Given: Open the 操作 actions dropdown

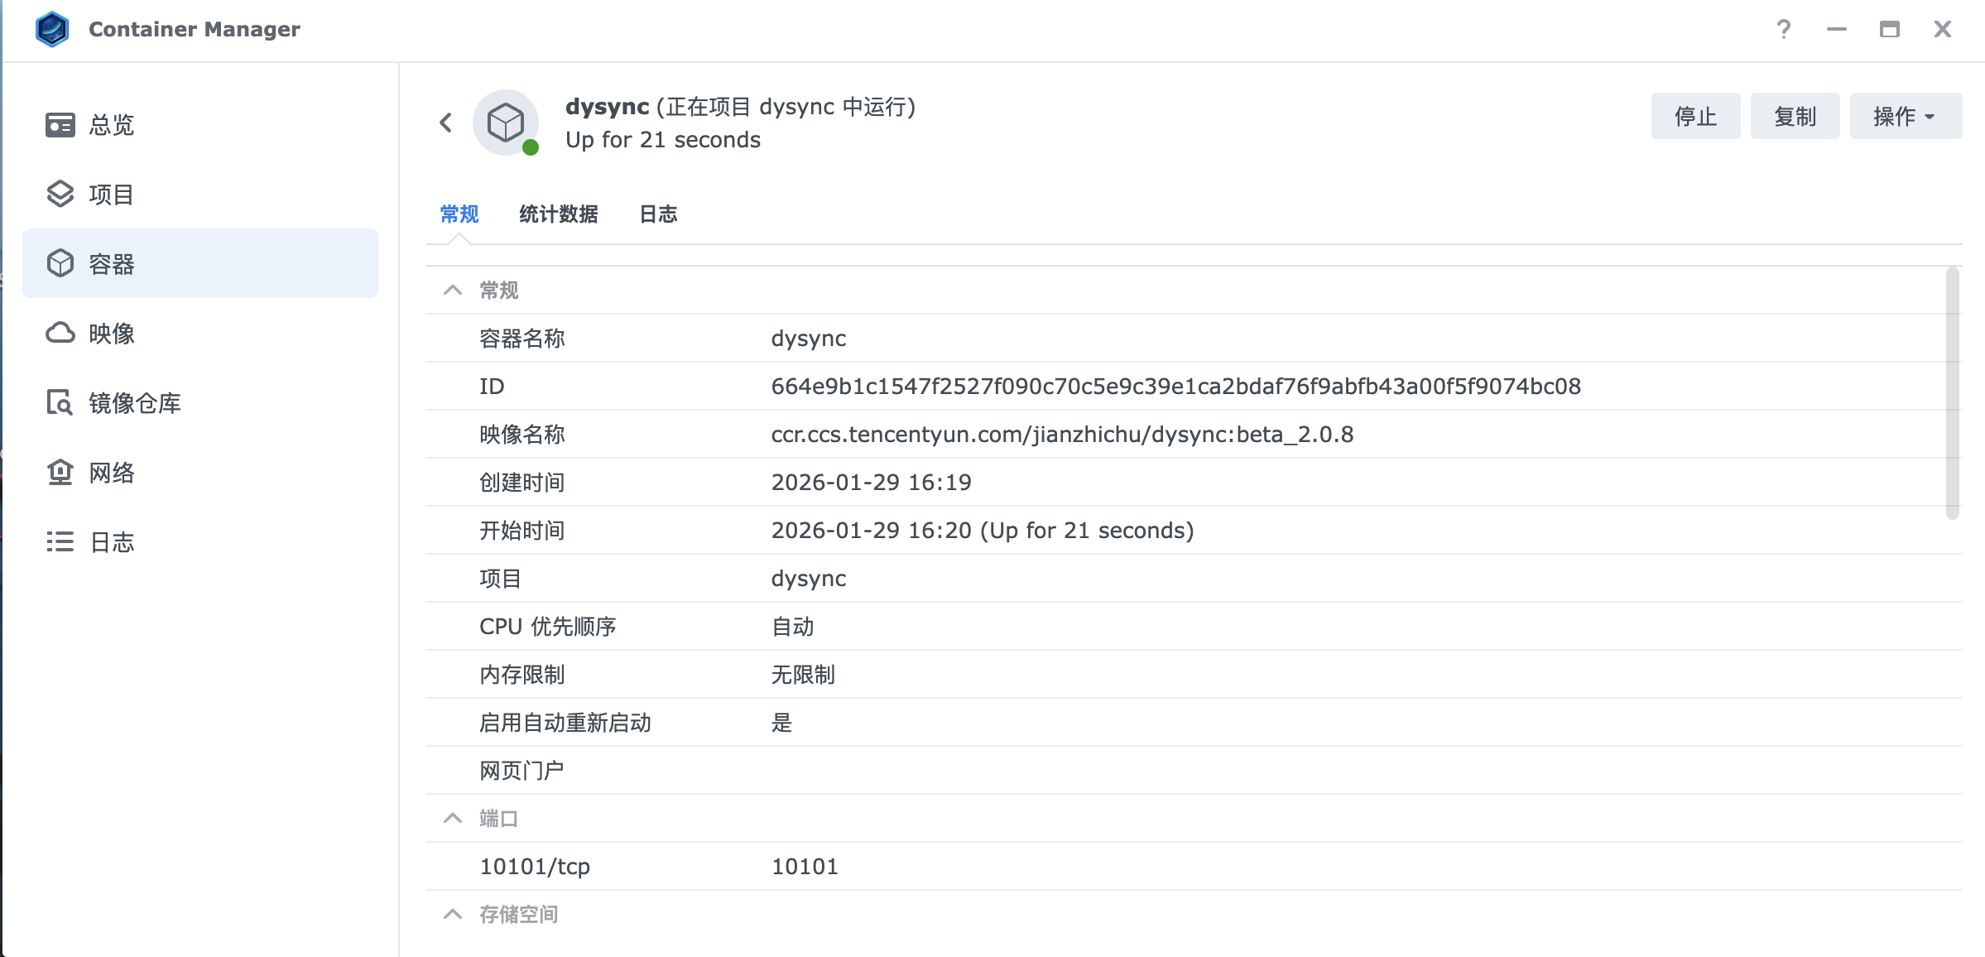Looking at the screenshot, I should pyautogui.click(x=1905, y=117).
